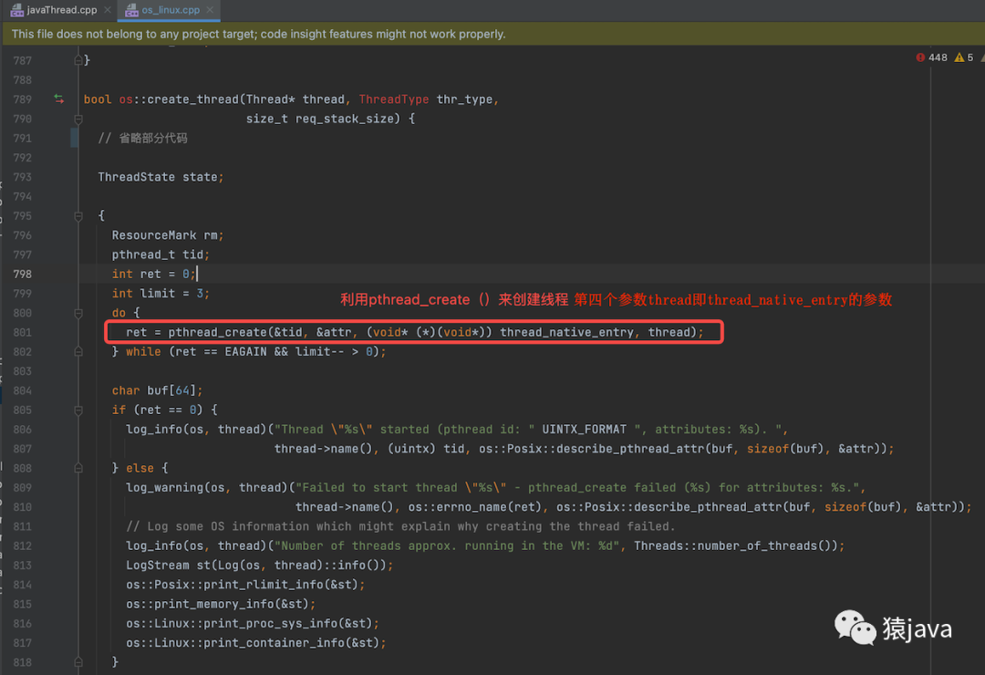
Task: Collapse the fold marker at line 787
Action: click(78, 60)
